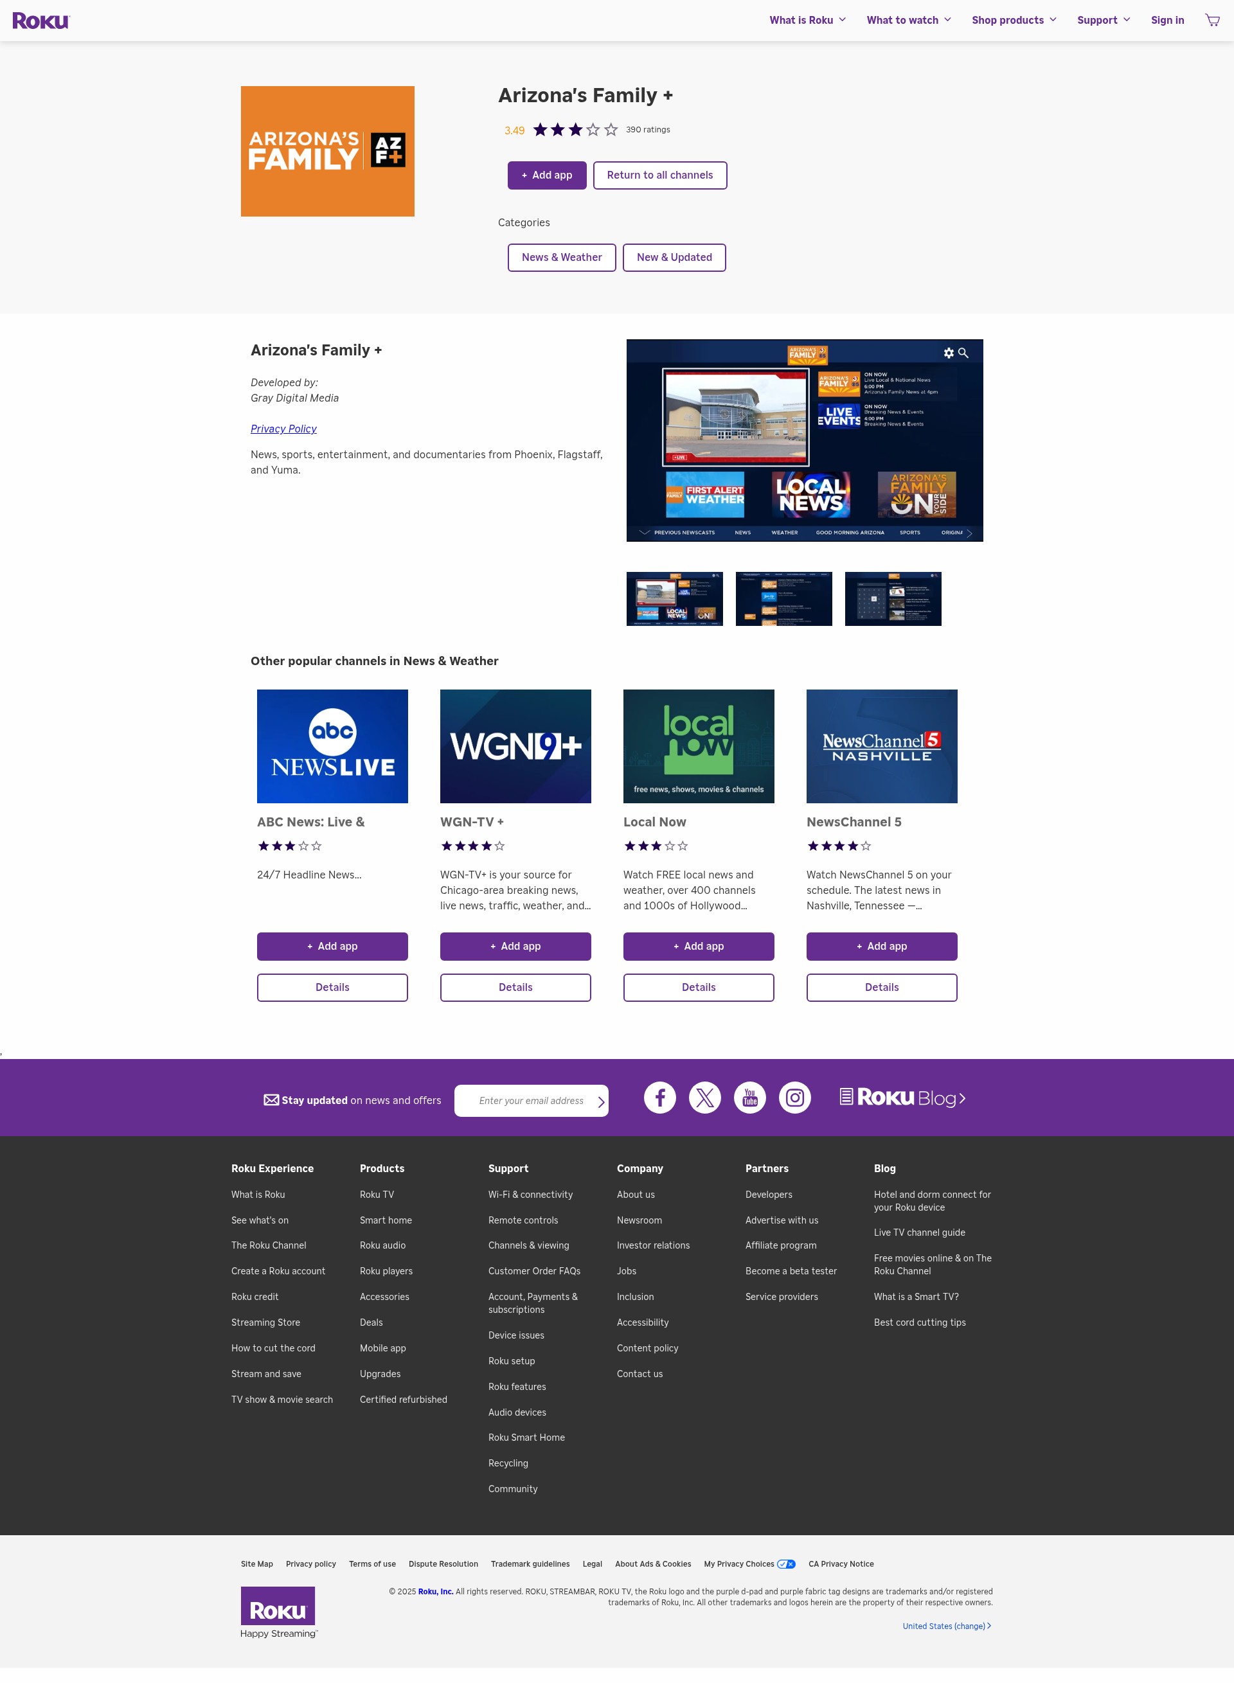Screen dimensions: 1234x1683
Task: Click the Arizona's Family app logo
Action: coord(327,151)
